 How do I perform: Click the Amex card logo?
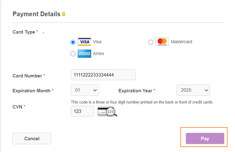click(x=84, y=53)
